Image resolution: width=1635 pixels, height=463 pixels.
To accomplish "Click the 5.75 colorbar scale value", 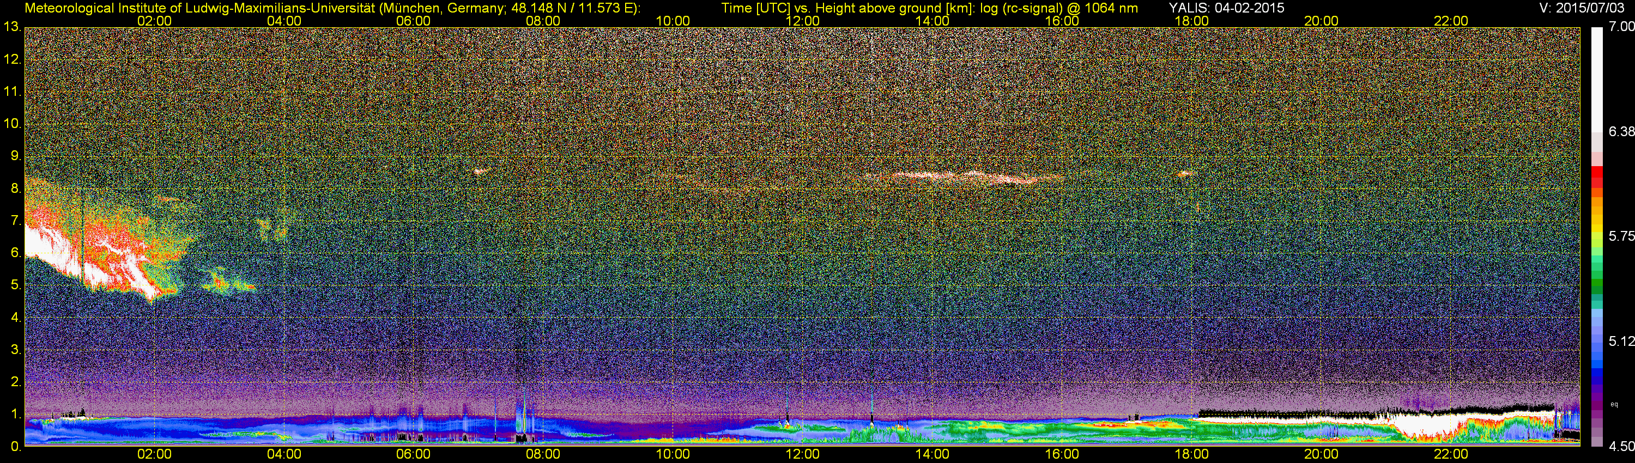I will (1621, 236).
